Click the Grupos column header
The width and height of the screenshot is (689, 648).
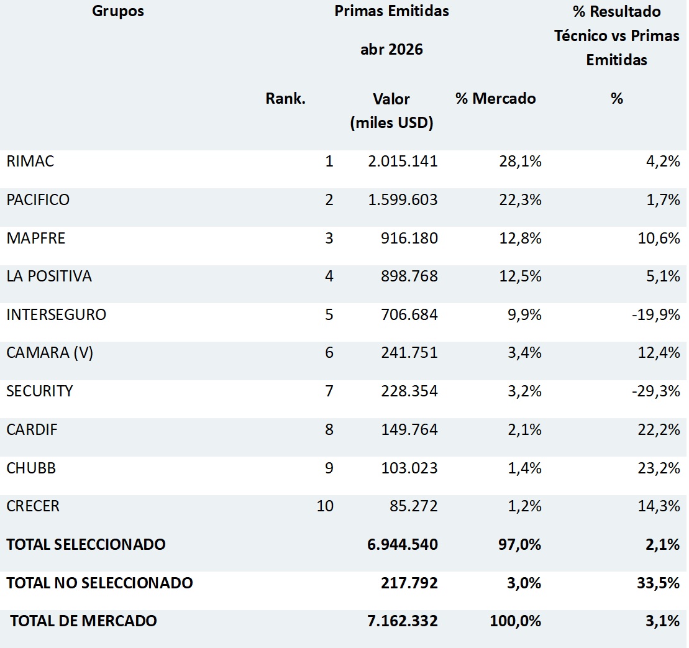point(118,11)
